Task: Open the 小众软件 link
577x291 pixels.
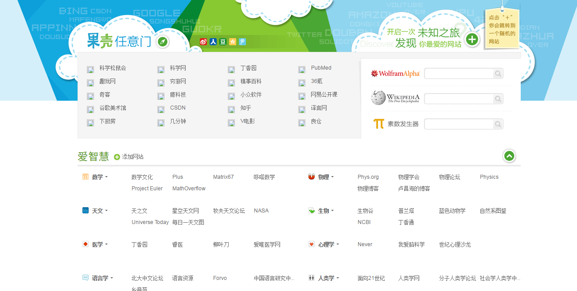Action: (251, 94)
